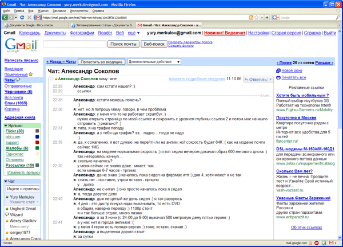Image resolution: width=343 pixels, height=247 pixels.
Task: Open the back-forward history dropdown arrow
Action: 16,18
